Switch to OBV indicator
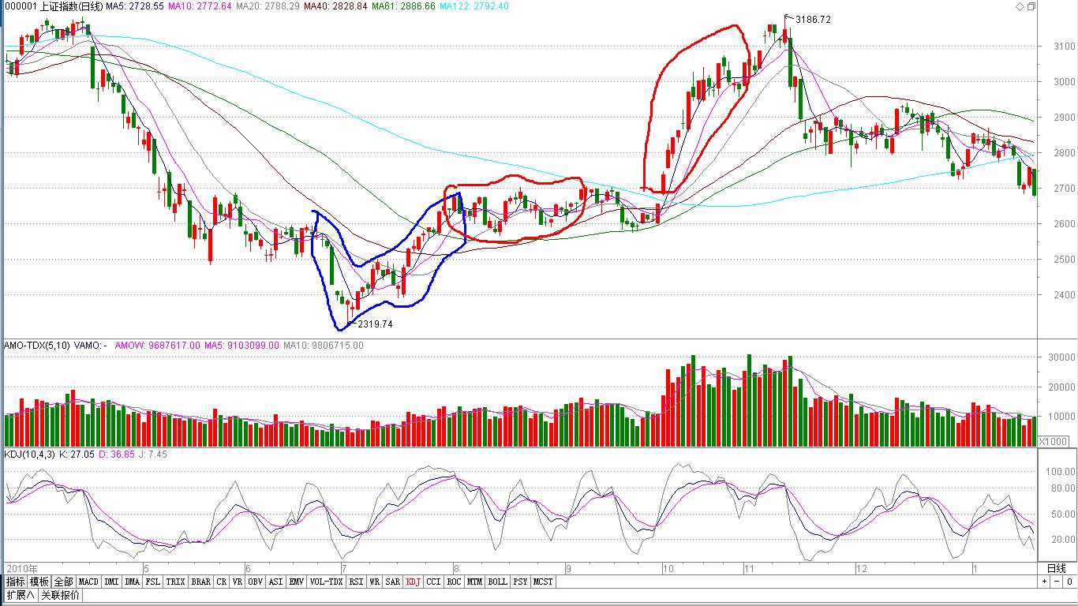 tap(256, 582)
